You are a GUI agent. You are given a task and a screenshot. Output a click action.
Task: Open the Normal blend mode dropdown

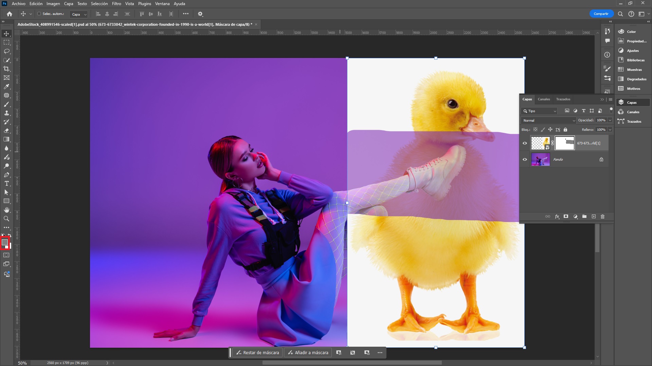tap(549, 120)
